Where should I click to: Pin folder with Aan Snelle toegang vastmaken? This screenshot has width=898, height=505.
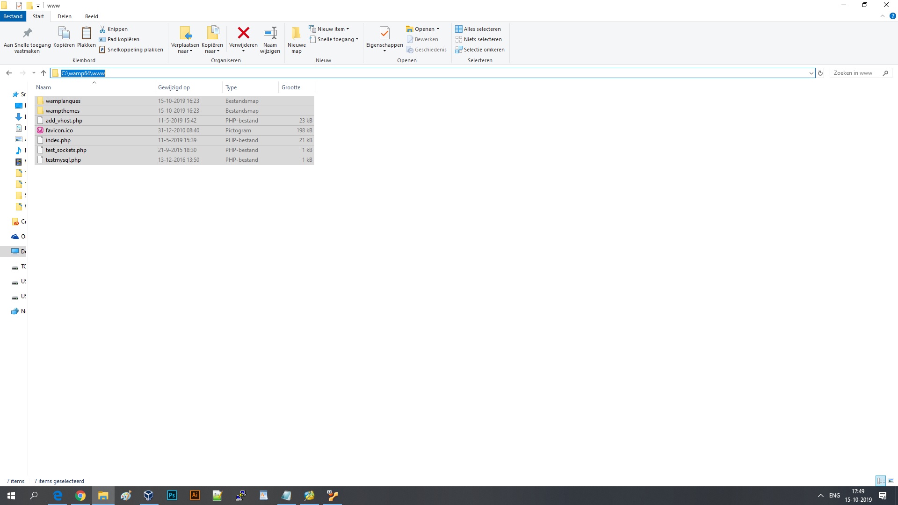click(27, 34)
